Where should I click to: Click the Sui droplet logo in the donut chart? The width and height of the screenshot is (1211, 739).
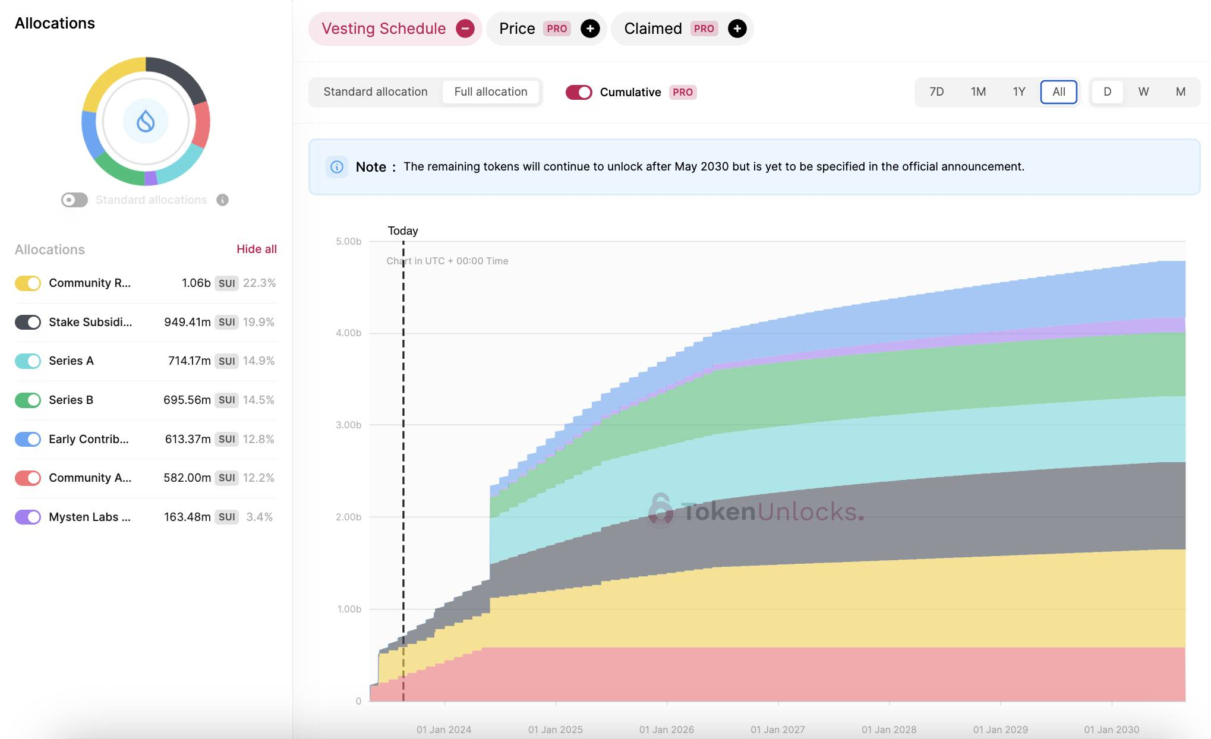[x=146, y=121]
